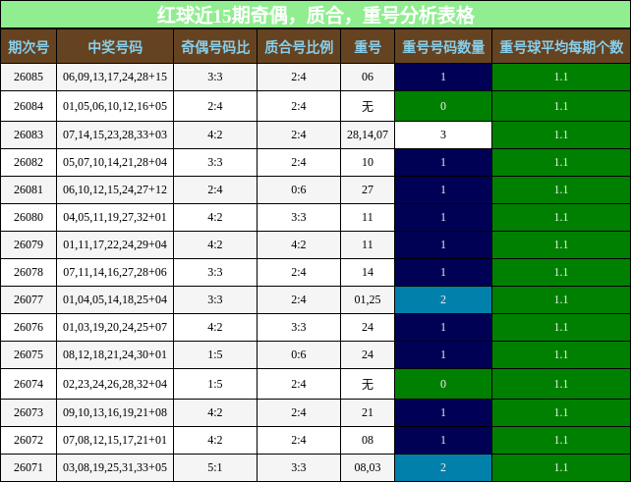The width and height of the screenshot is (631, 482).
Task: Click winning numbers 07,11,14,16,27,28+06
Action: pyautogui.click(x=115, y=272)
